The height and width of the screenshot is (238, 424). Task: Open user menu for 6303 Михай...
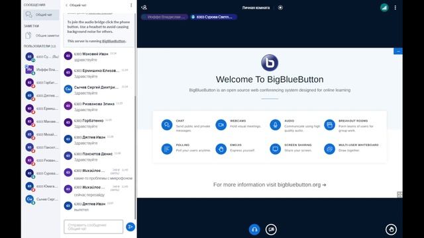pos(42,134)
